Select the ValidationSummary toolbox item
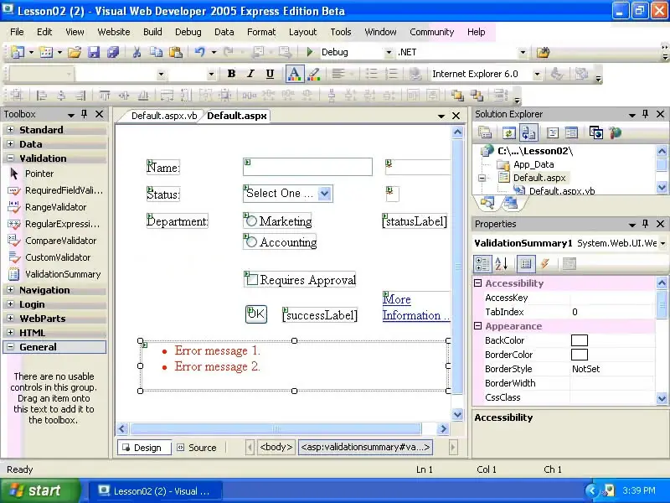670x503 pixels. [x=54, y=274]
